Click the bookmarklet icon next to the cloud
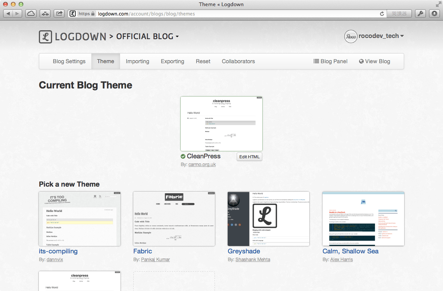The width and height of the screenshot is (443, 291). tap(45, 14)
